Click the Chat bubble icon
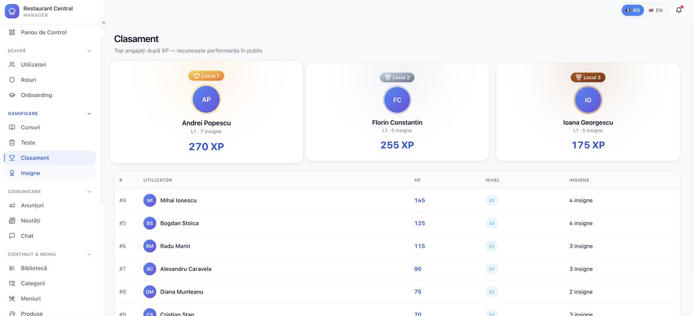Image resolution: width=694 pixels, height=316 pixels. tap(12, 236)
